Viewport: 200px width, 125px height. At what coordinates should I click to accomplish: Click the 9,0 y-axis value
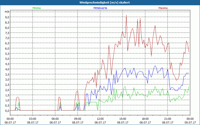[x=7, y=17]
